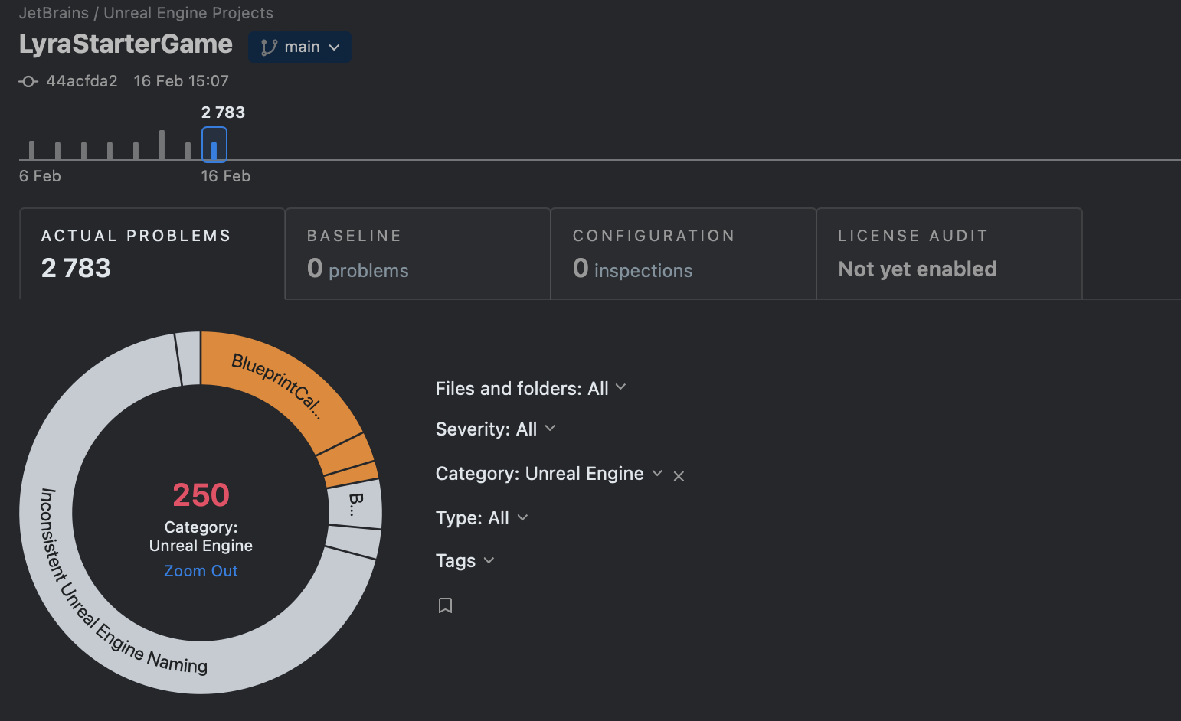The width and height of the screenshot is (1181, 721).
Task: Open the Severity: All dropdown
Action: pos(496,429)
